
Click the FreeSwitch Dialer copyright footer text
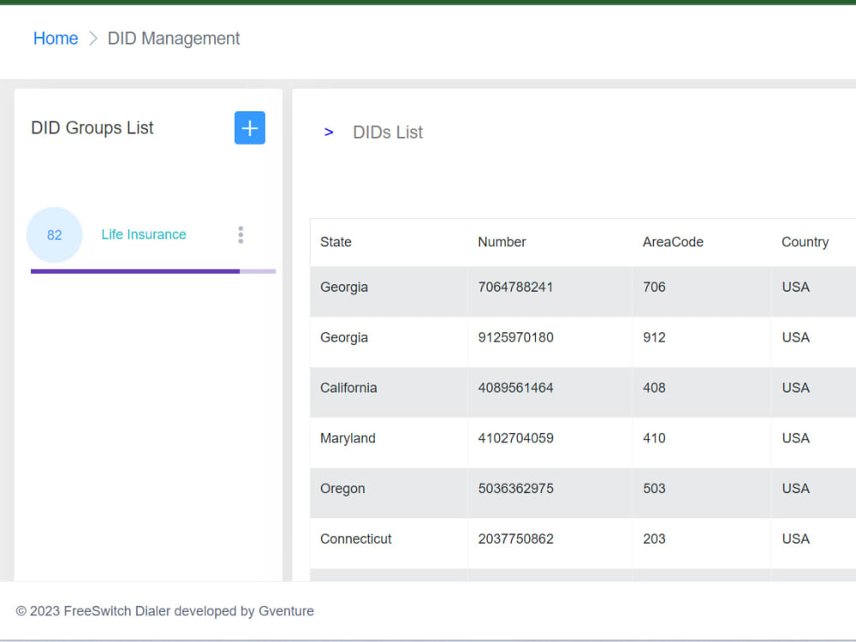(x=165, y=611)
